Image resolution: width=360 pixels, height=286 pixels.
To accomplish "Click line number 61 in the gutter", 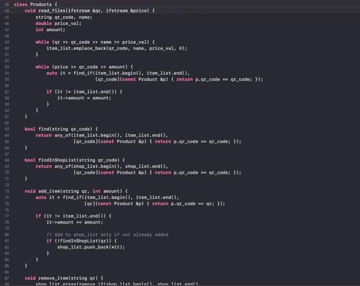I will pos(7,117).
